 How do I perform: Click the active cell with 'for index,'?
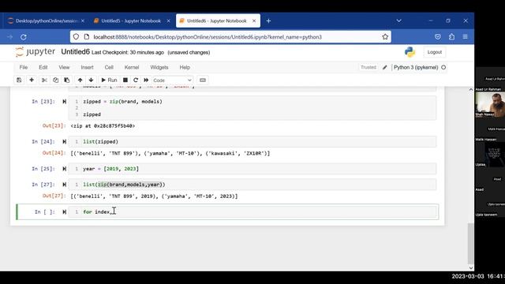[252, 212]
